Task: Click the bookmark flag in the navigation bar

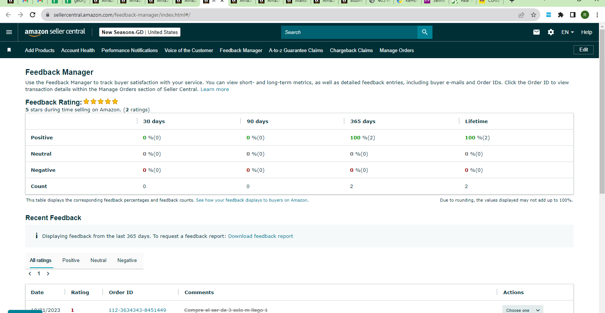Action: point(9,50)
